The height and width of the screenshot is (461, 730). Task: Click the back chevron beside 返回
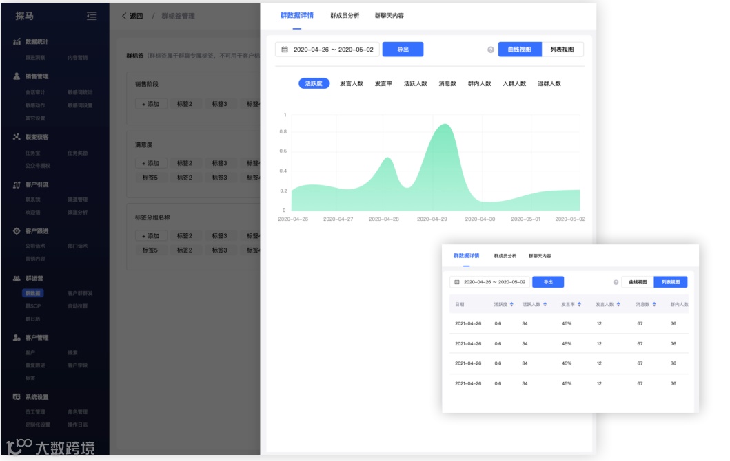124,16
